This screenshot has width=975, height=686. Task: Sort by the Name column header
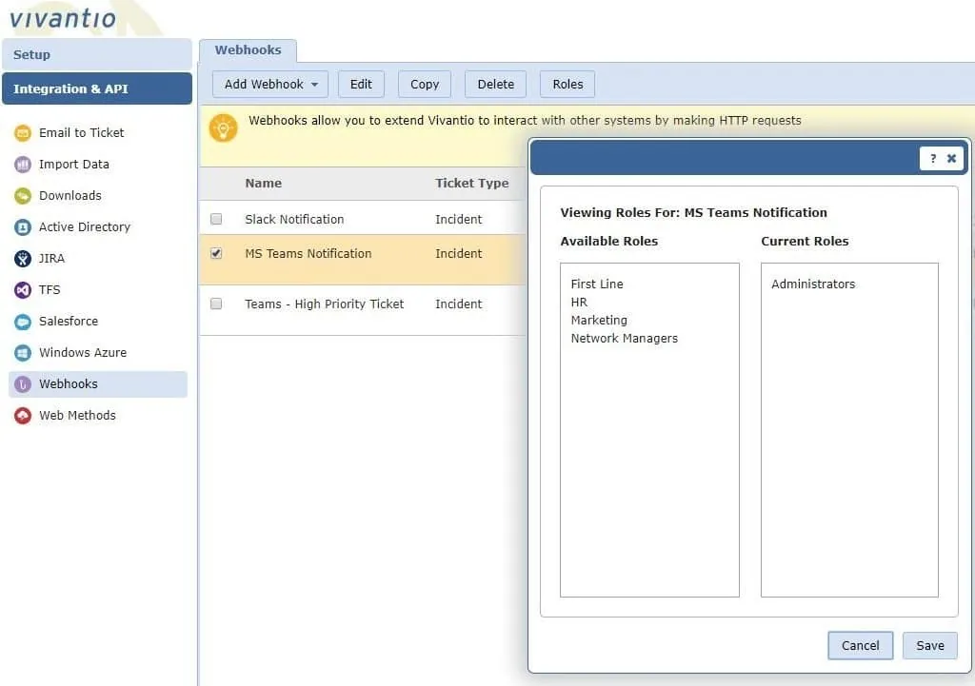tap(264, 184)
